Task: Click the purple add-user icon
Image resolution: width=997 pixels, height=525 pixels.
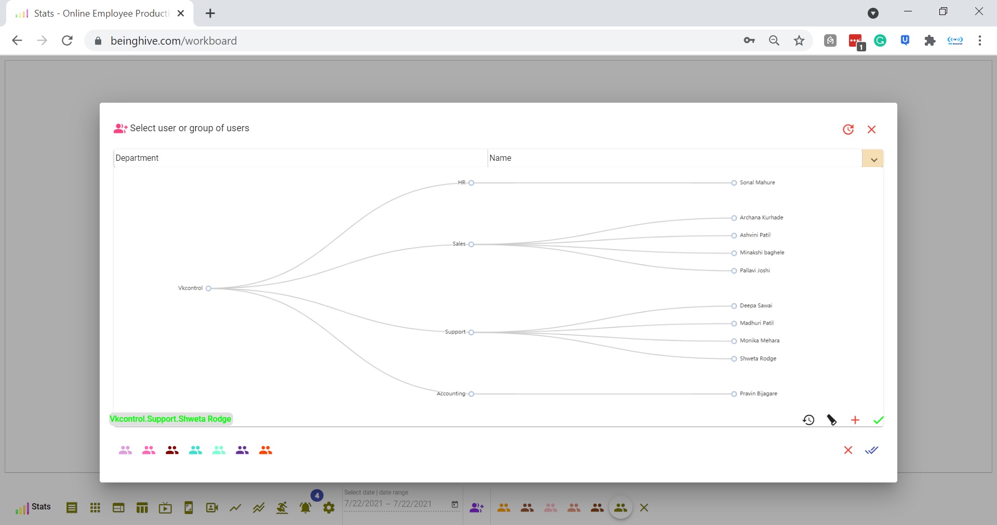Action: click(477, 508)
